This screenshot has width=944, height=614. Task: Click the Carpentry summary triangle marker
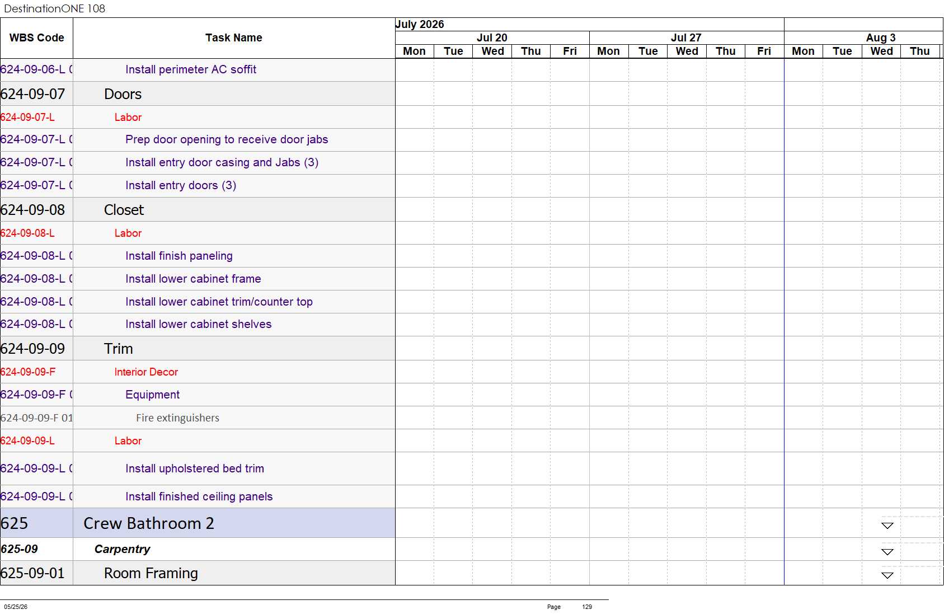887,552
